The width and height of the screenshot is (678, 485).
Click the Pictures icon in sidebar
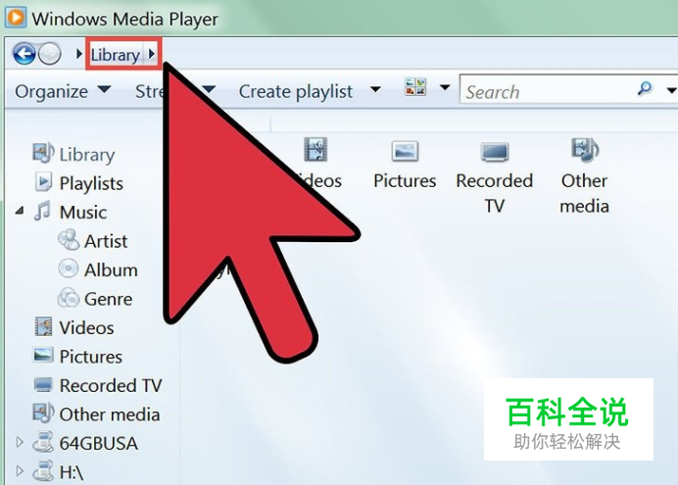click(x=43, y=355)
